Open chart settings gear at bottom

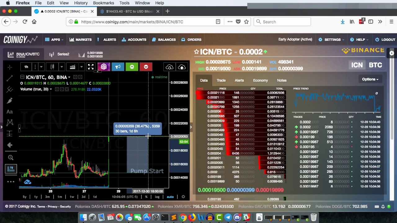point(183,197)
